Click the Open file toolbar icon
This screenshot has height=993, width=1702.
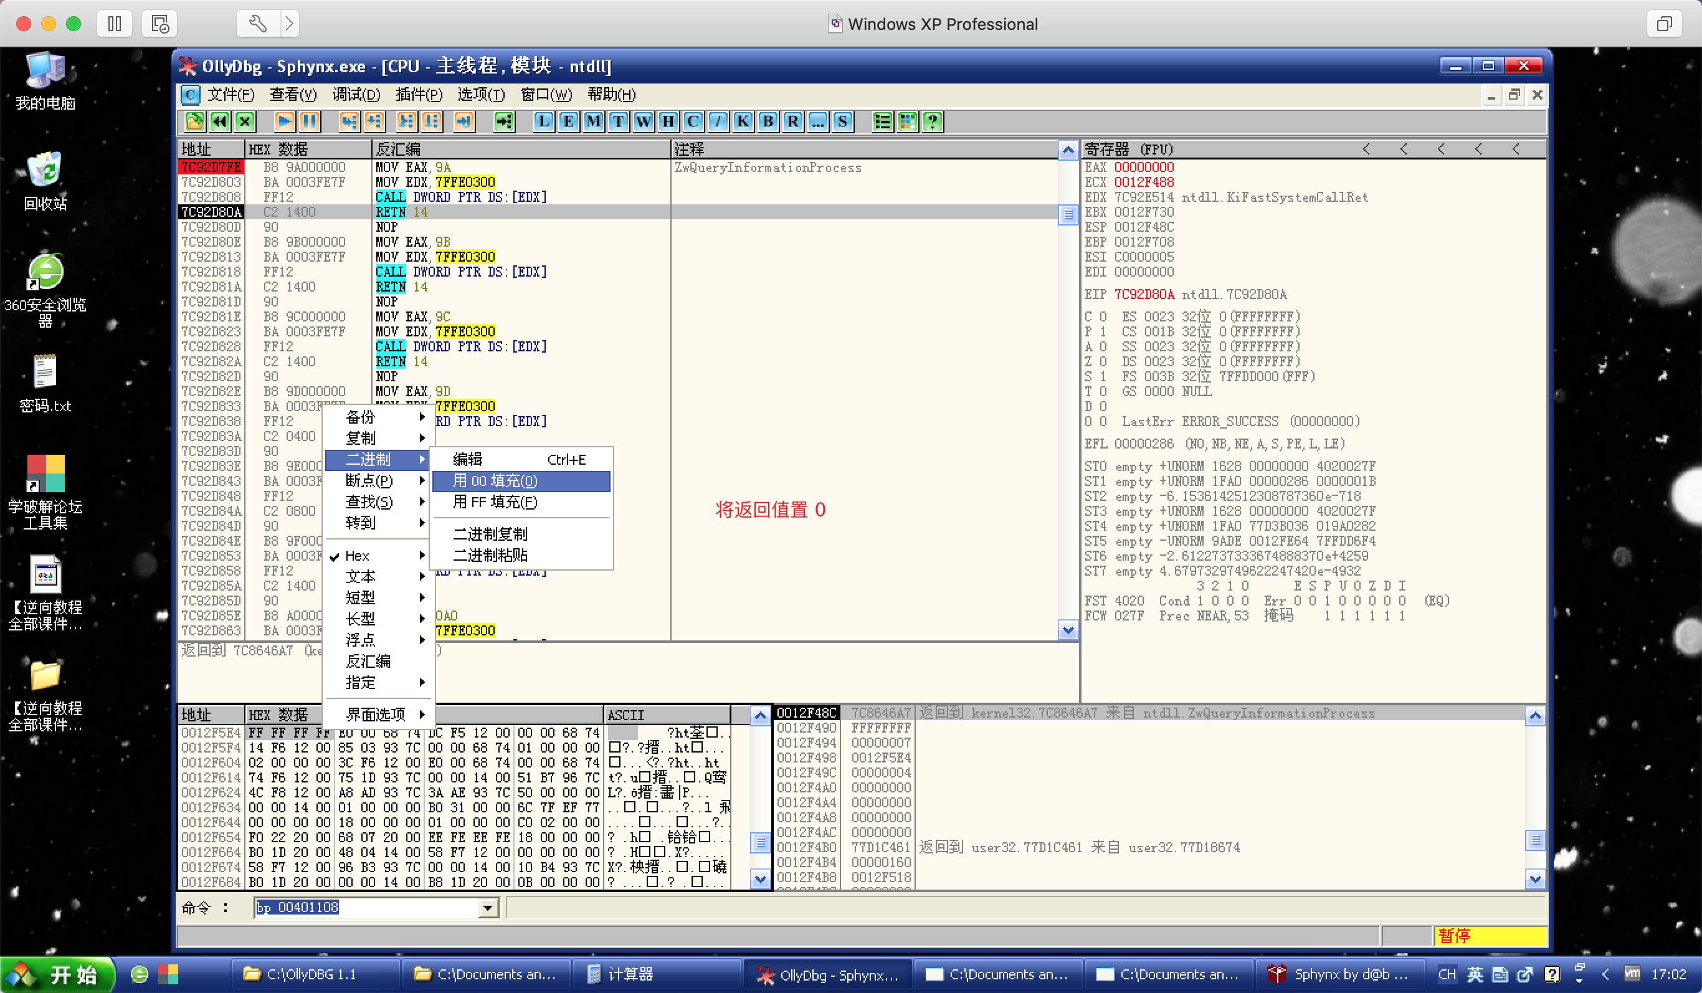click(194, 121)
